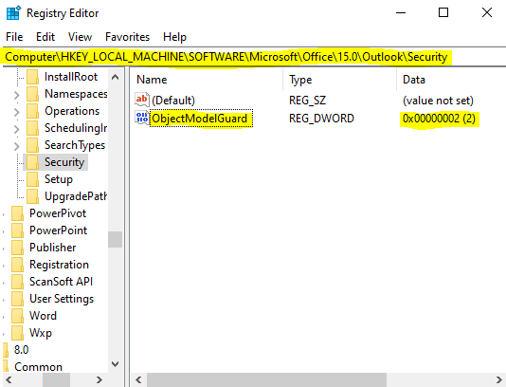Select the PowerPoint key

[x=59, y=230]
